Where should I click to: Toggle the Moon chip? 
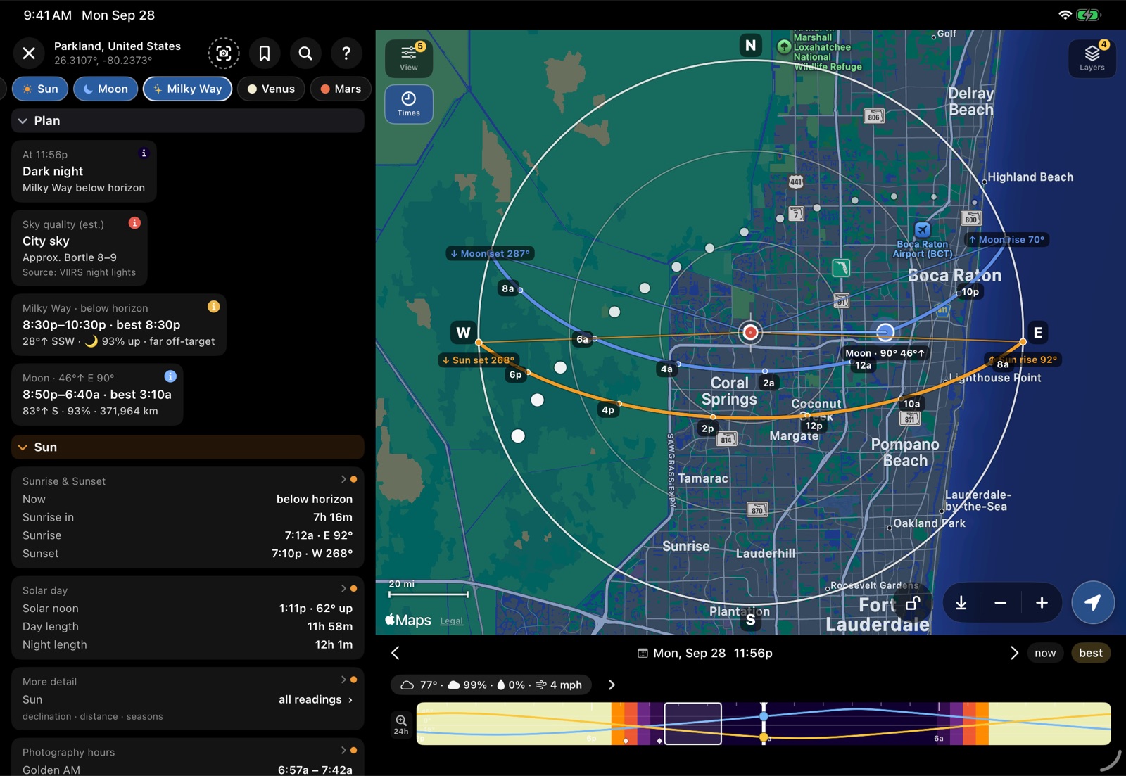tap(106, 89)
